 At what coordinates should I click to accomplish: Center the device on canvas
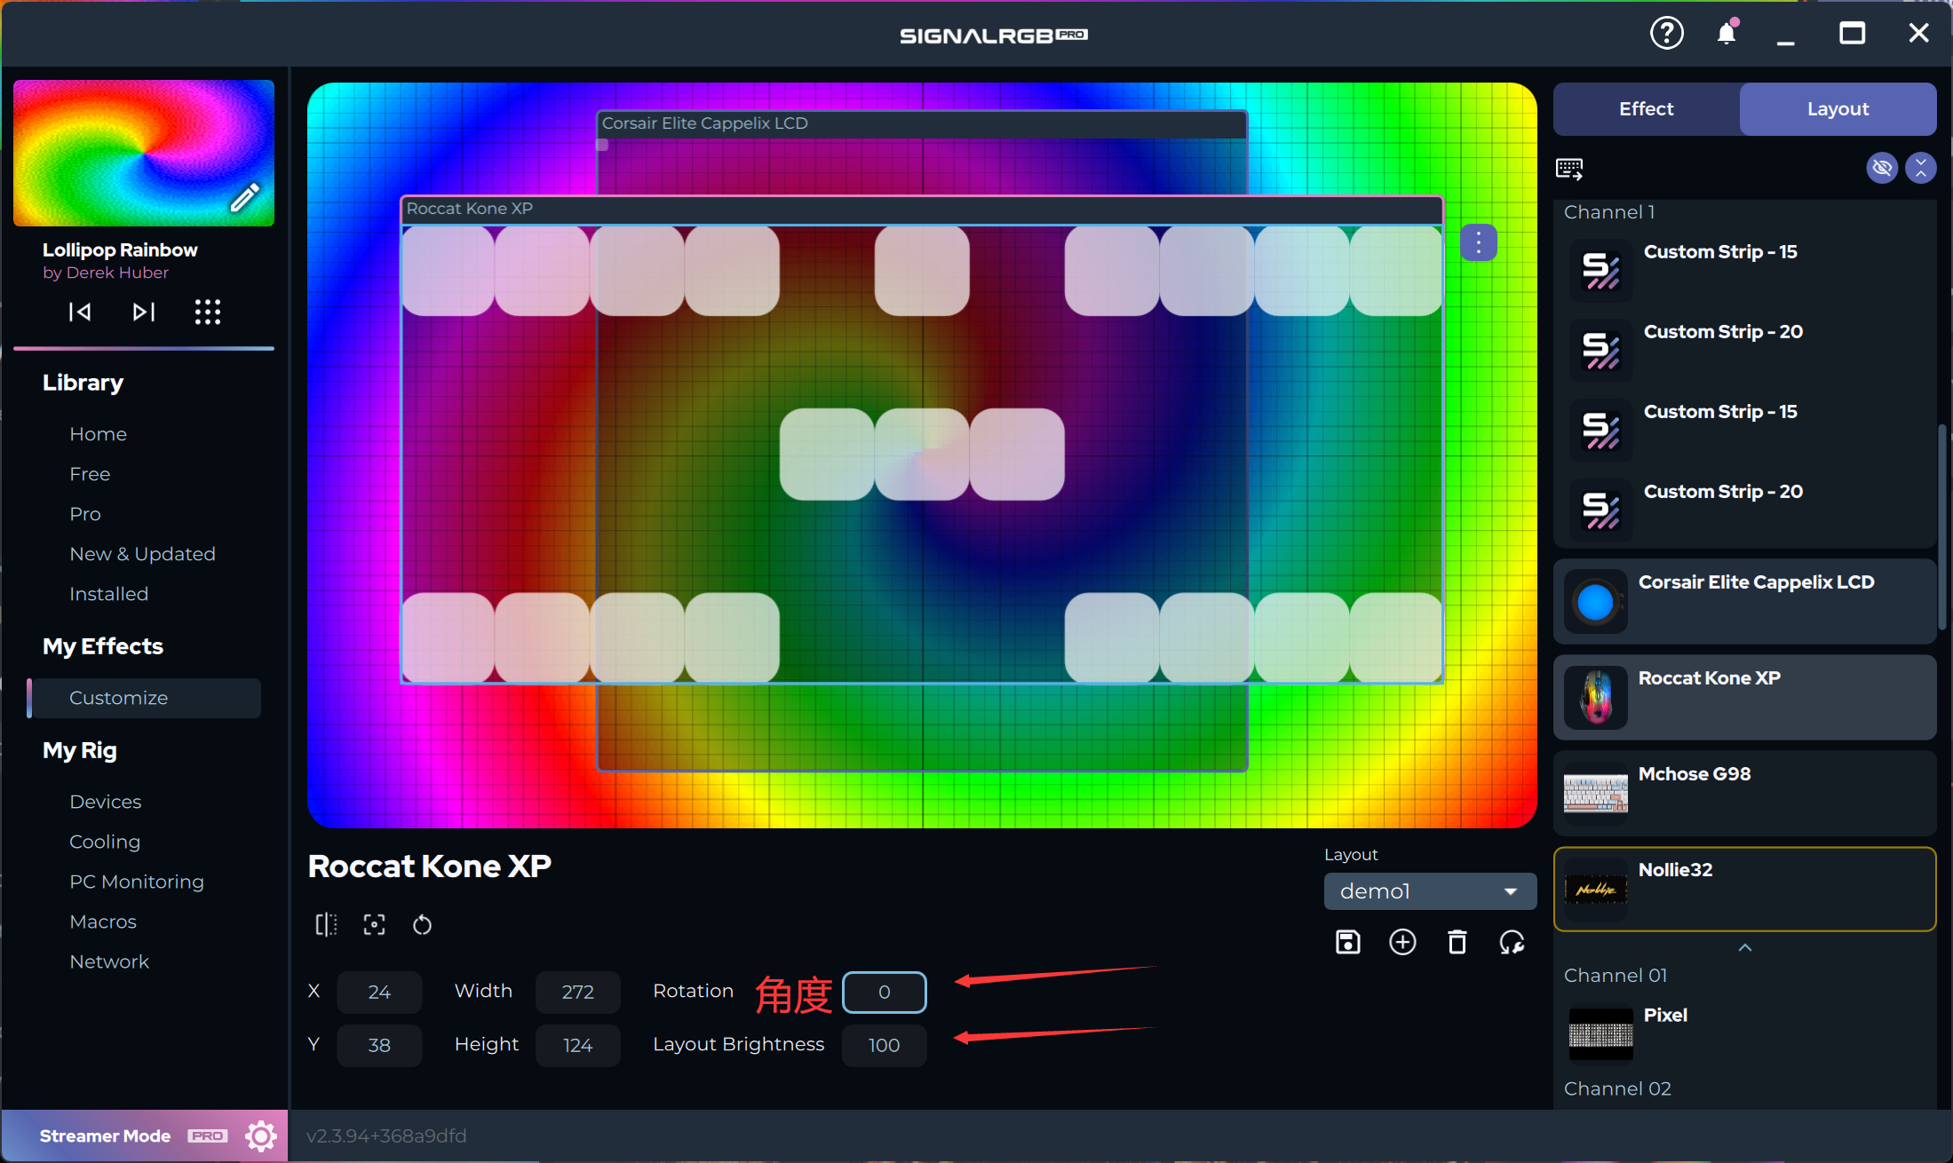point(374,924)
